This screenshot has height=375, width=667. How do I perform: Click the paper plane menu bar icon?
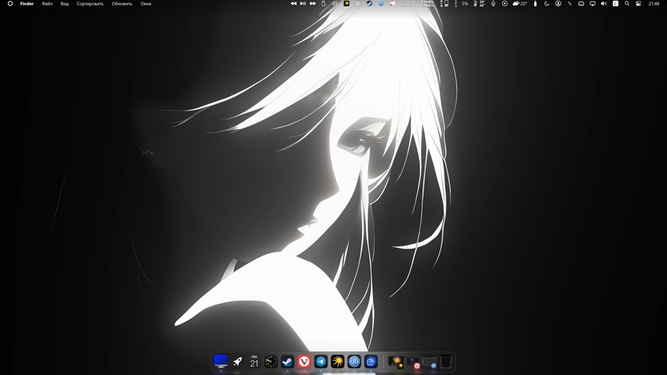[x=392, y=3]
